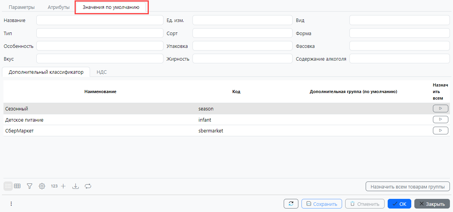Viewport: 453px width, 212px height.
Task: Click into the Название input field
Action: (100, 20)
